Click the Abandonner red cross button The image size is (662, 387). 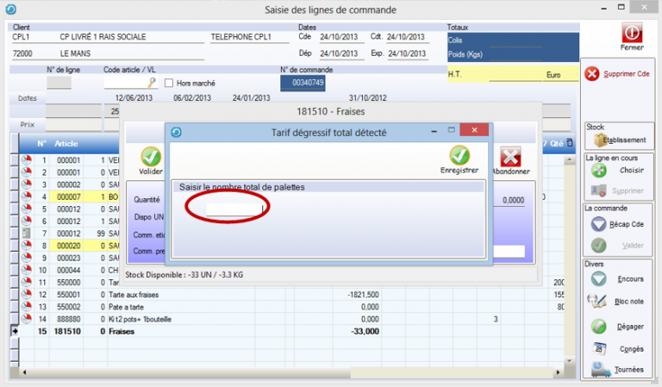pos(510,159)
